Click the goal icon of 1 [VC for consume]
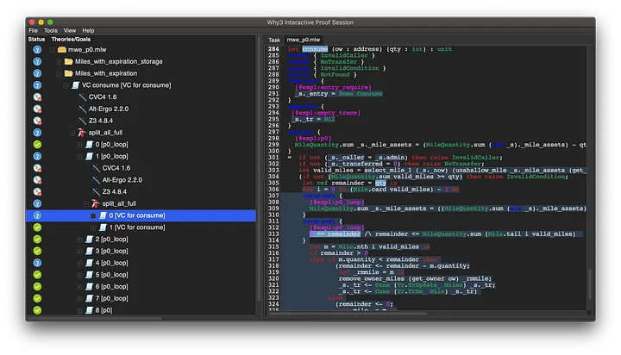 [103, 227]
